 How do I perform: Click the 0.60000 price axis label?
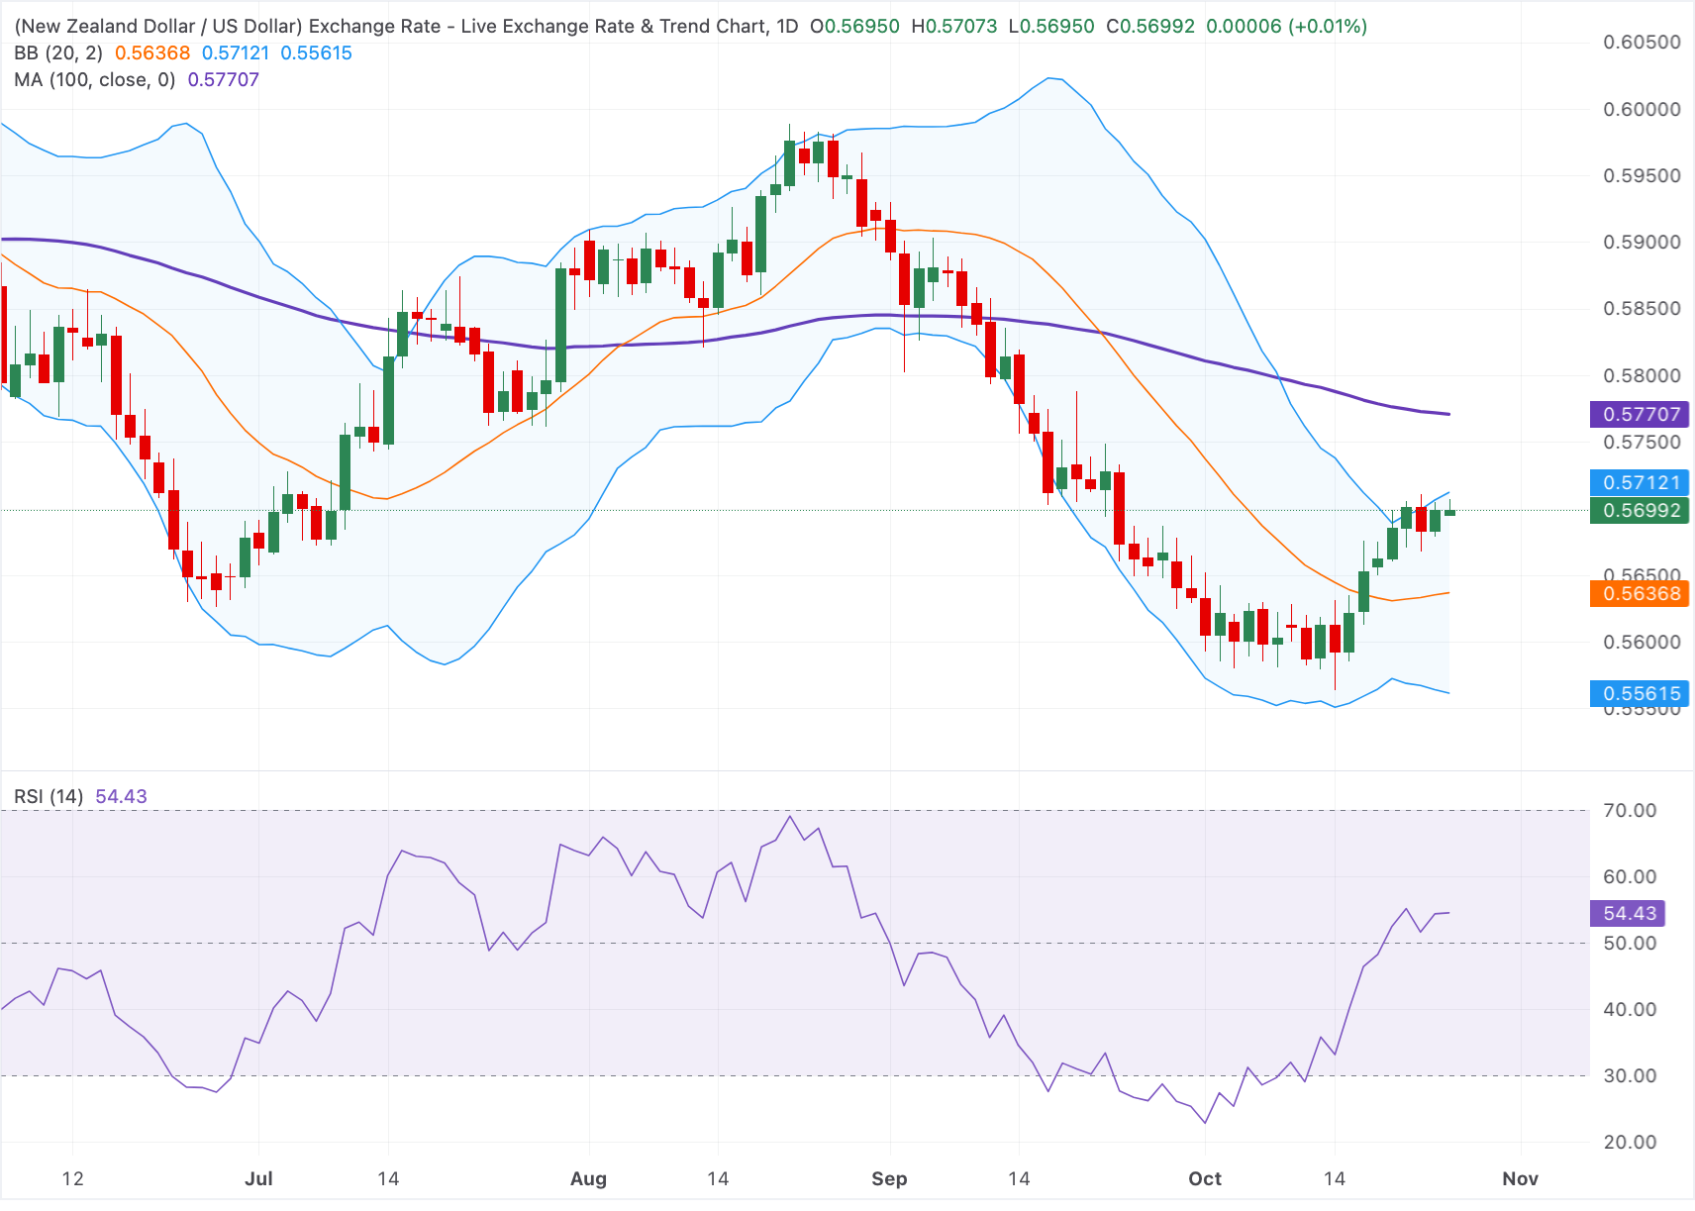tap(1642, 110)
